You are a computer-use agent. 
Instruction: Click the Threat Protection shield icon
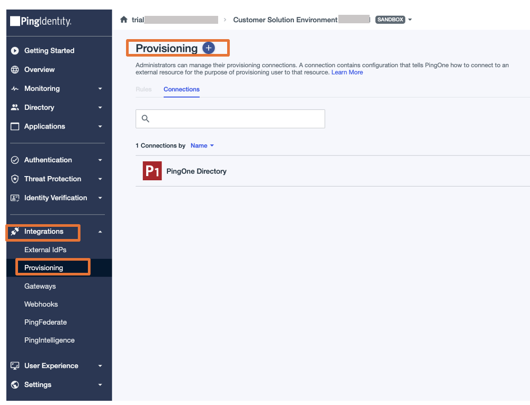point(15,179)
